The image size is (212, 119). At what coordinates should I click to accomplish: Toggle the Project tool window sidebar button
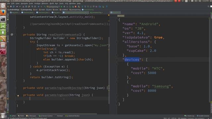8,17
